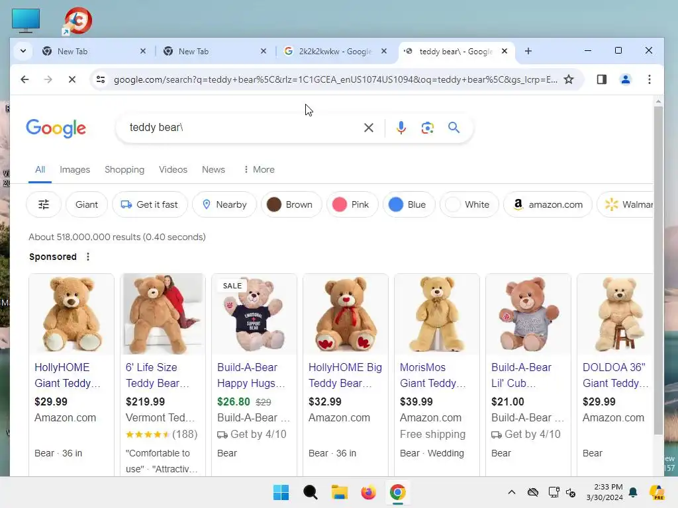Open Windows taskbar search
The width and height of the screenshot is (678, 508).
point(310,492)
